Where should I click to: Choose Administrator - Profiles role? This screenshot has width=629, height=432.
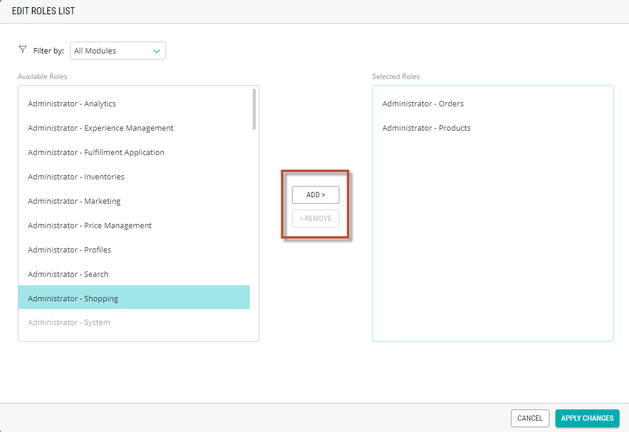pos(69,250)
